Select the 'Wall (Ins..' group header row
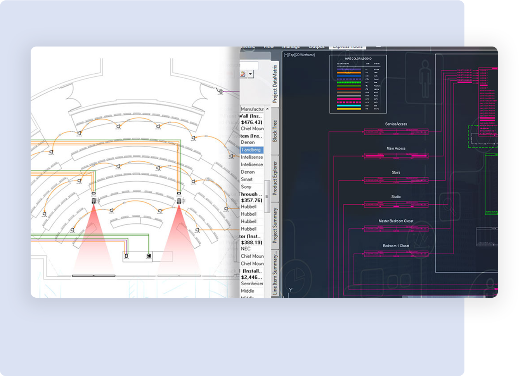 point(251,116)
